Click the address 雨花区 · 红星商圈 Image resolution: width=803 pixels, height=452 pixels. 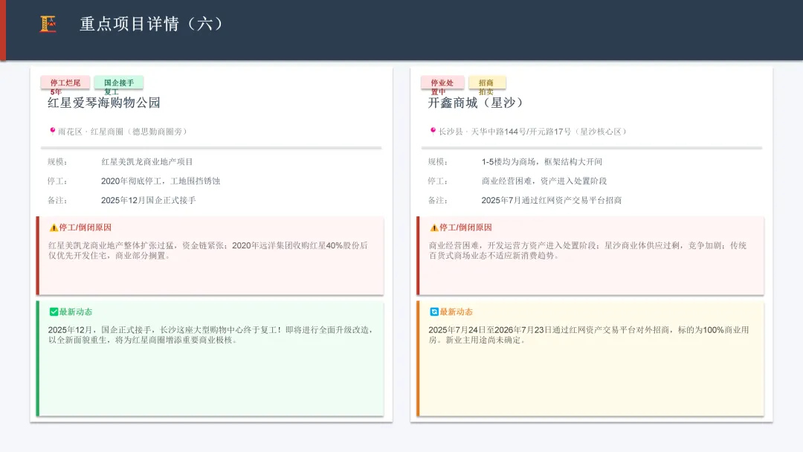pyautogui.click(x=91, y=132)
